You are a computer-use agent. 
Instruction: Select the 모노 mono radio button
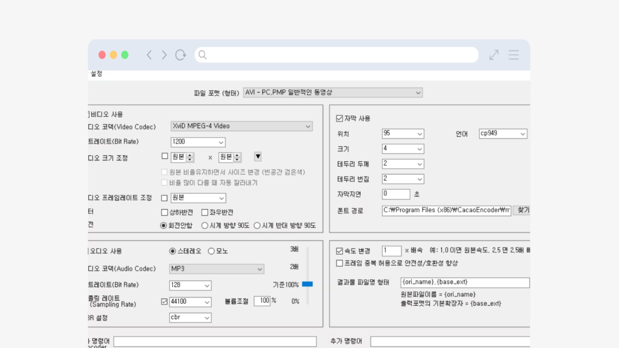(x=213, y=253)
